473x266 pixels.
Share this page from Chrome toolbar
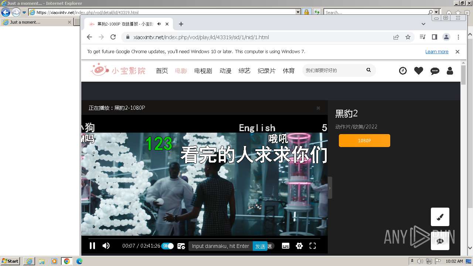396,37
